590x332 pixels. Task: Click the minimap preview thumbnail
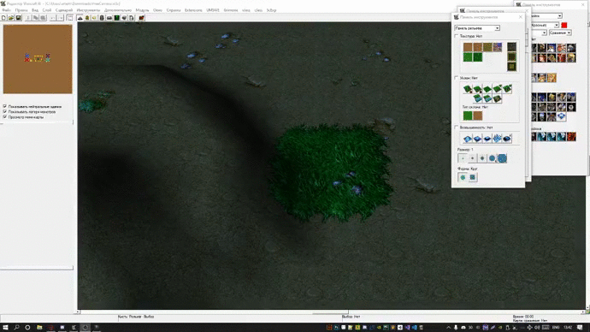click(x=38, y=59)
